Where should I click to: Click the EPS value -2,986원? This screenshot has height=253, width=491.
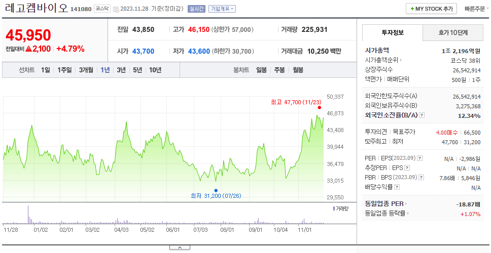tap(470, 159)
